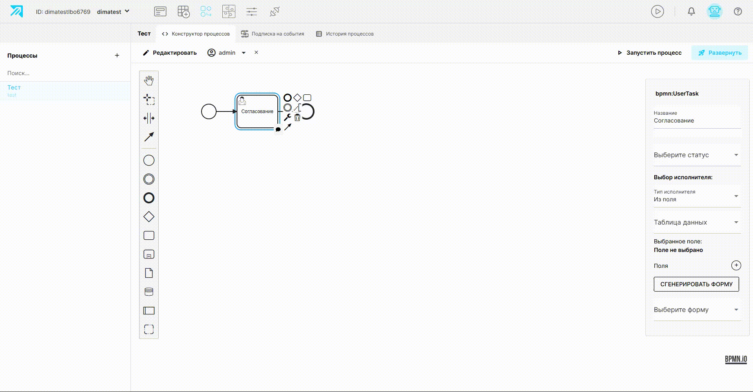753x392 pixels.
Task: Open the Выберите форму dropdown
Action: pos(697,310)
